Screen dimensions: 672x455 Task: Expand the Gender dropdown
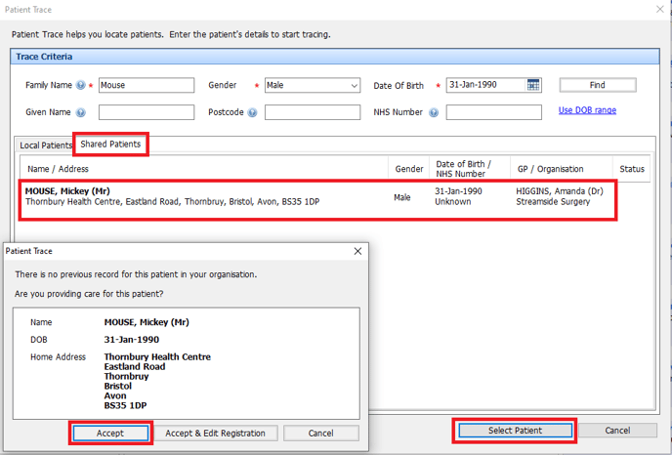354,86
